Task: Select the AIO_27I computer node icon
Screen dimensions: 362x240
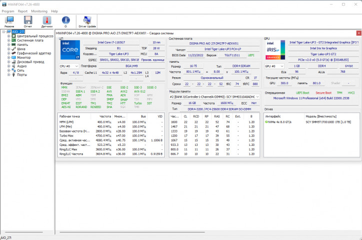Action: click(9, 31)
